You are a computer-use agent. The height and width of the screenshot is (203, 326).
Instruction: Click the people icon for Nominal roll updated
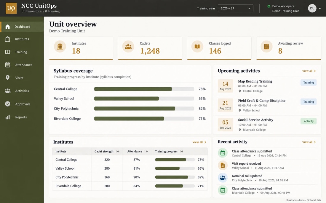(223, 178)
